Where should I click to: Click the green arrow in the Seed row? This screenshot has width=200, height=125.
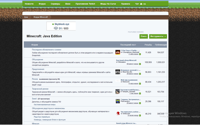click(x=140, y=103)
